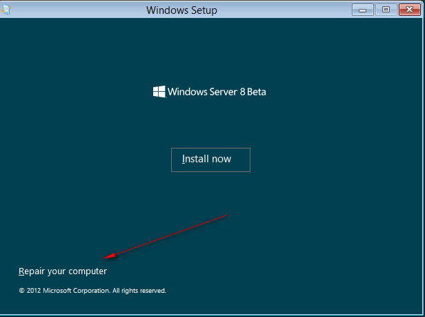Click the word Beta in the heading
Image resolution: width=425 pixels, height=317 pixels.
(x=255, y=91)
